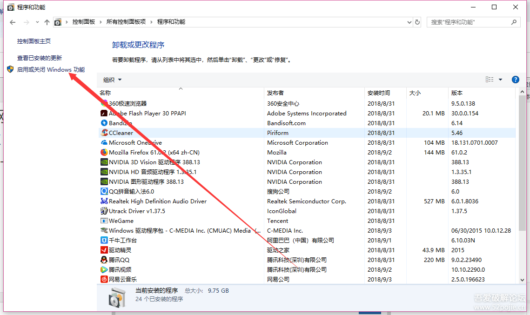Click the 网易云音乐 red icon
Image resolution: width=530 pixels, height=315 pixels.
pyautogui.click(x=104, y=279)
